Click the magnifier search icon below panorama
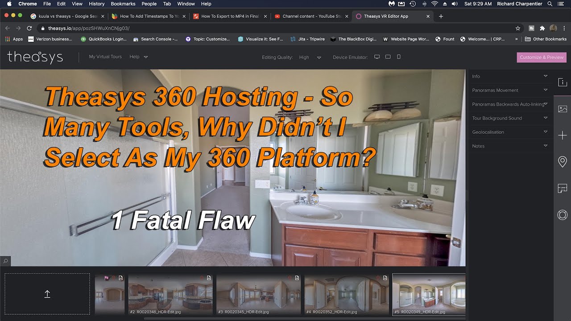 pos(5,261)
